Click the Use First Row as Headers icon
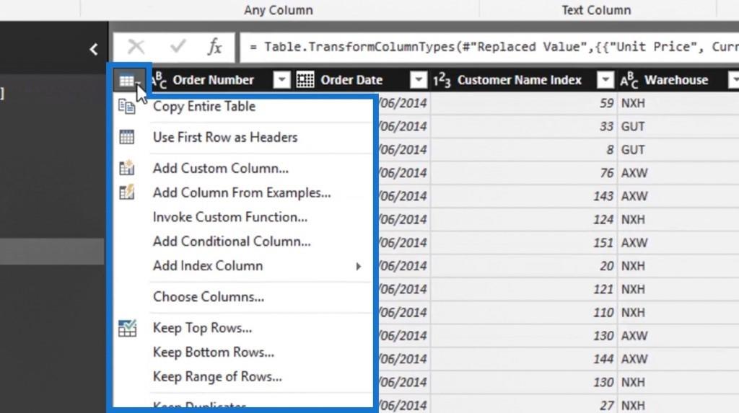739x413 pixels. [127, 137]
